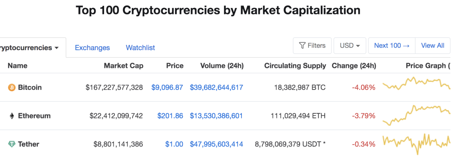
Task: Click the Bitcoin name link
Action: pos(30,87)
